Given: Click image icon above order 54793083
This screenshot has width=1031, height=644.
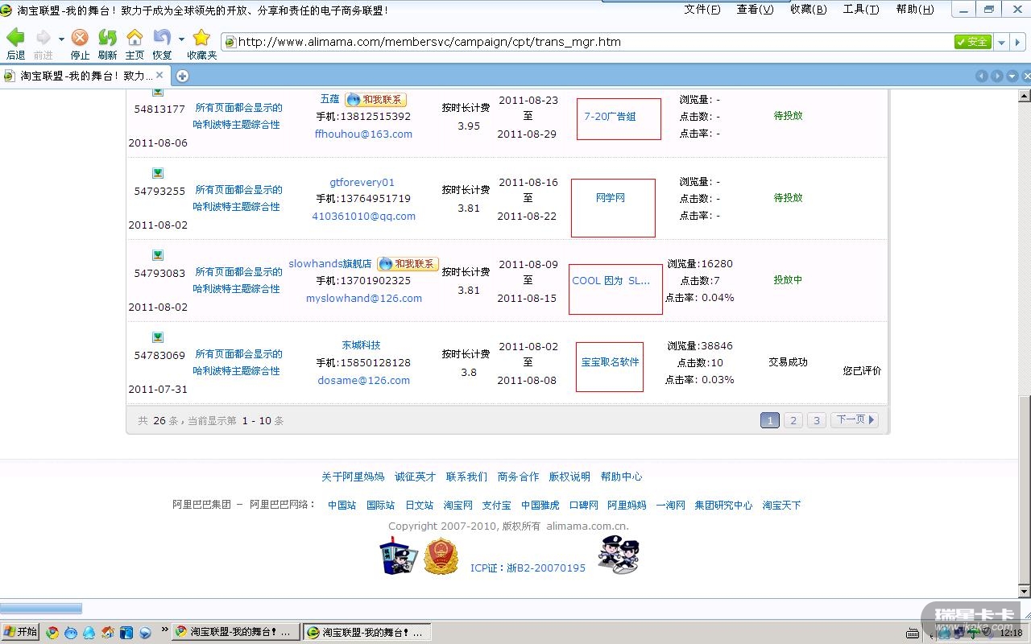Looking at the screenshot, I should click(x=158, y=255).
